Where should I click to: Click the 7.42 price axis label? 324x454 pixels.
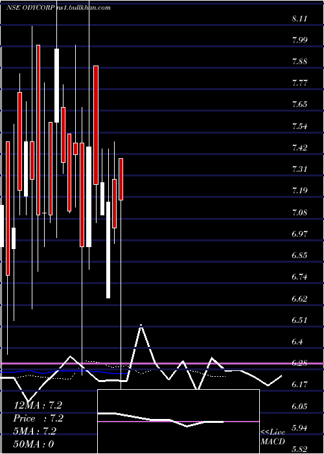[299, 148]
